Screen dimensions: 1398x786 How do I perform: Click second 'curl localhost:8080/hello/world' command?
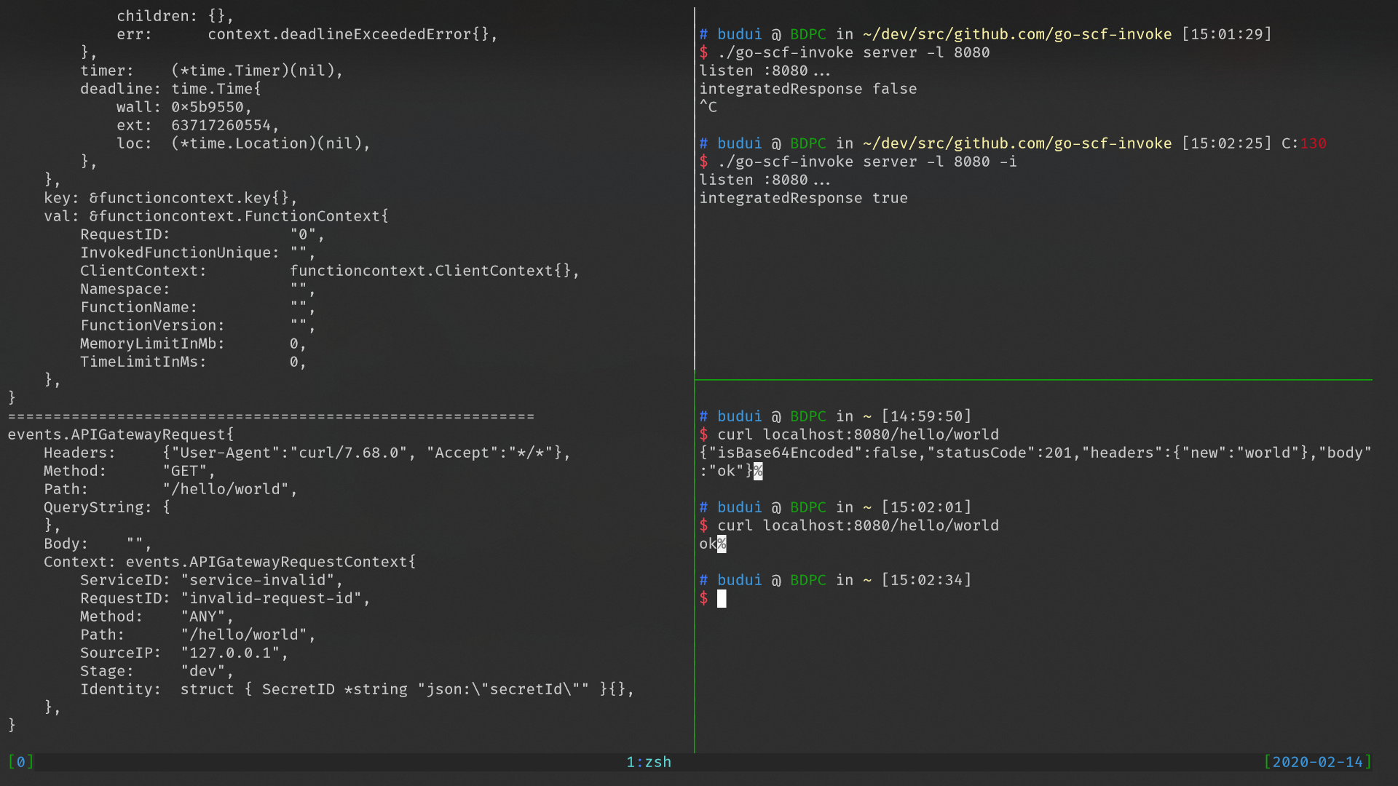(x=858, y=525)
